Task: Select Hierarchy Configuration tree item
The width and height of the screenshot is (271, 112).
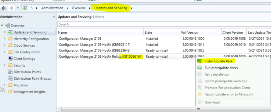Action: click(x=31, y=39)
